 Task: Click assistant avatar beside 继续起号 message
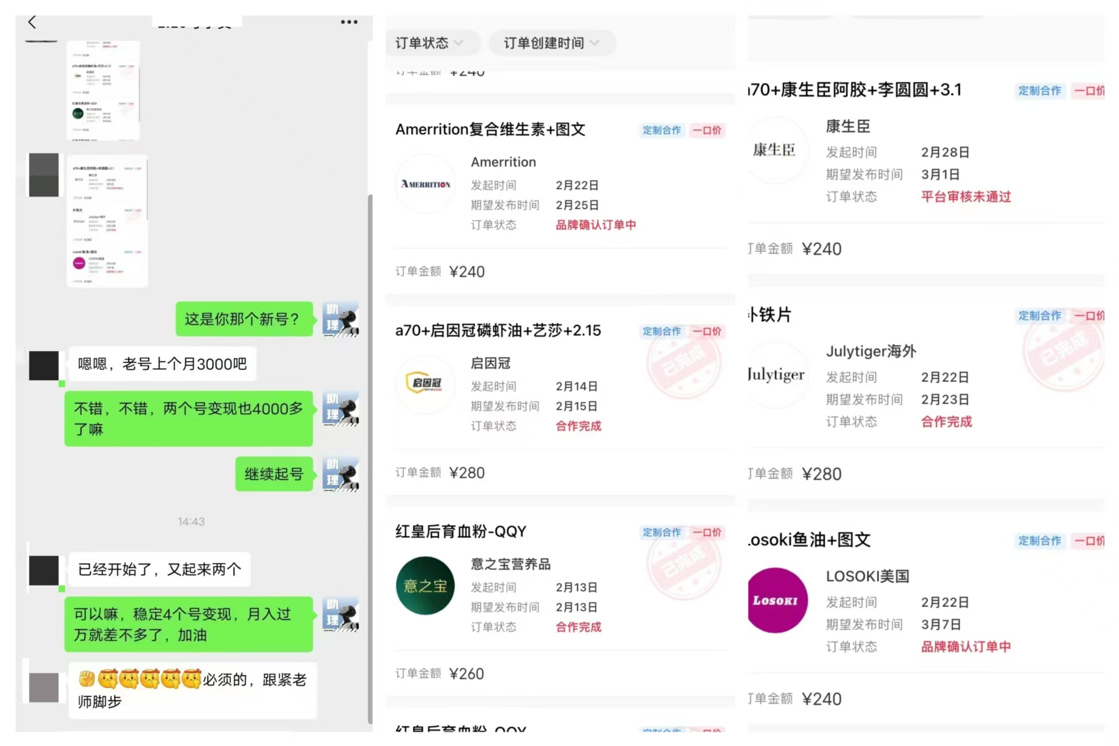coord(340,474)
